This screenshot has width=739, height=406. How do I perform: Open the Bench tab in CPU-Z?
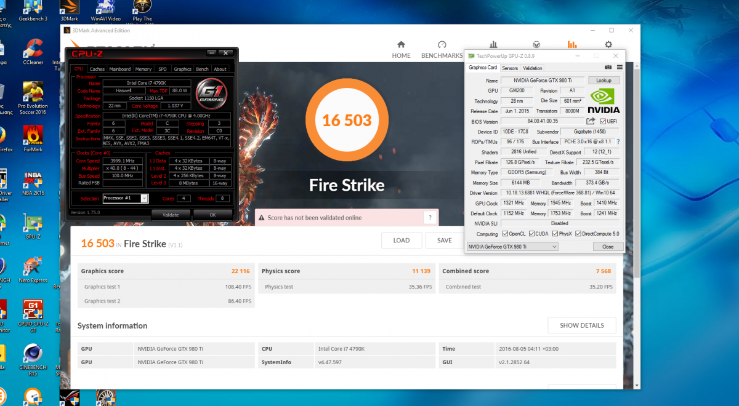click(x=203, y=69)
